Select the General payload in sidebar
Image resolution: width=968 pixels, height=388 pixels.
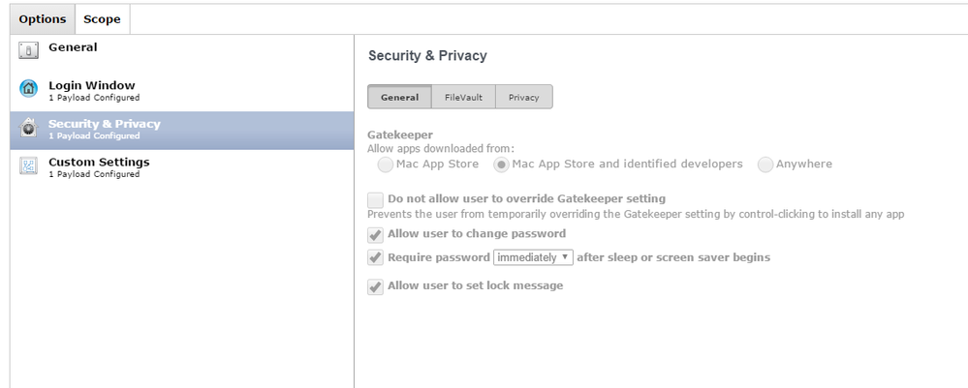point(182,52)
